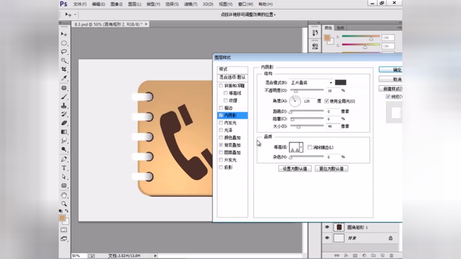
Task: Click inner shadow color swatch
Action: [340, 83]
